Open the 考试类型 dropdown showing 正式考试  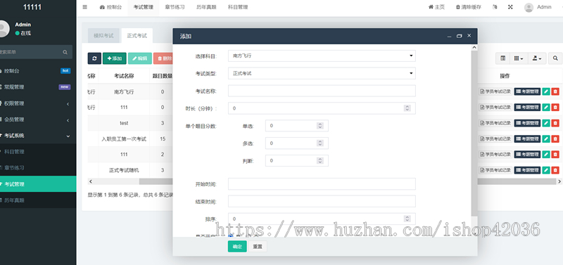(x=322, y=73)
